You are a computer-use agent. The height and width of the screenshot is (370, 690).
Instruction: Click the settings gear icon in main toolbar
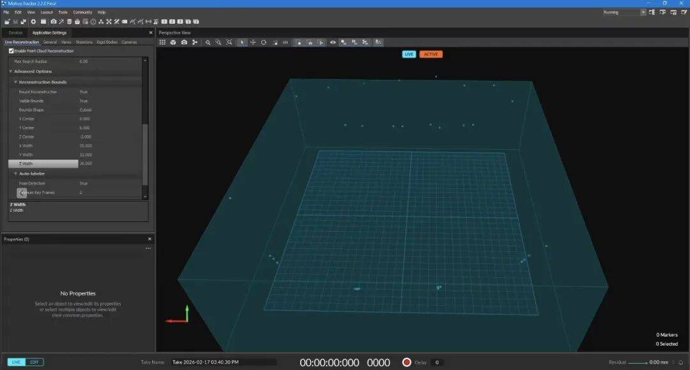tap(34, 22)
